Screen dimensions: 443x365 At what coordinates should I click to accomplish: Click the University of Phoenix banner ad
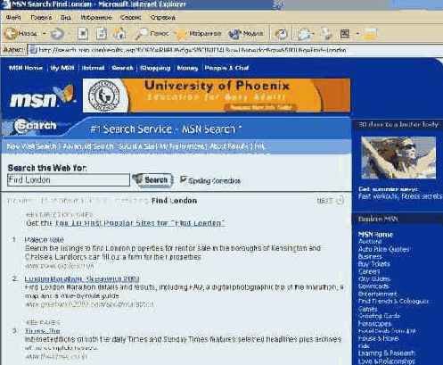point(217,95)
